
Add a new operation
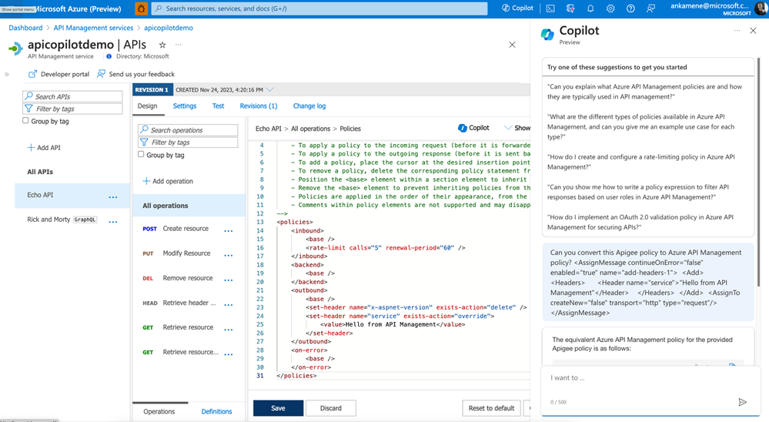click(168, 181)
